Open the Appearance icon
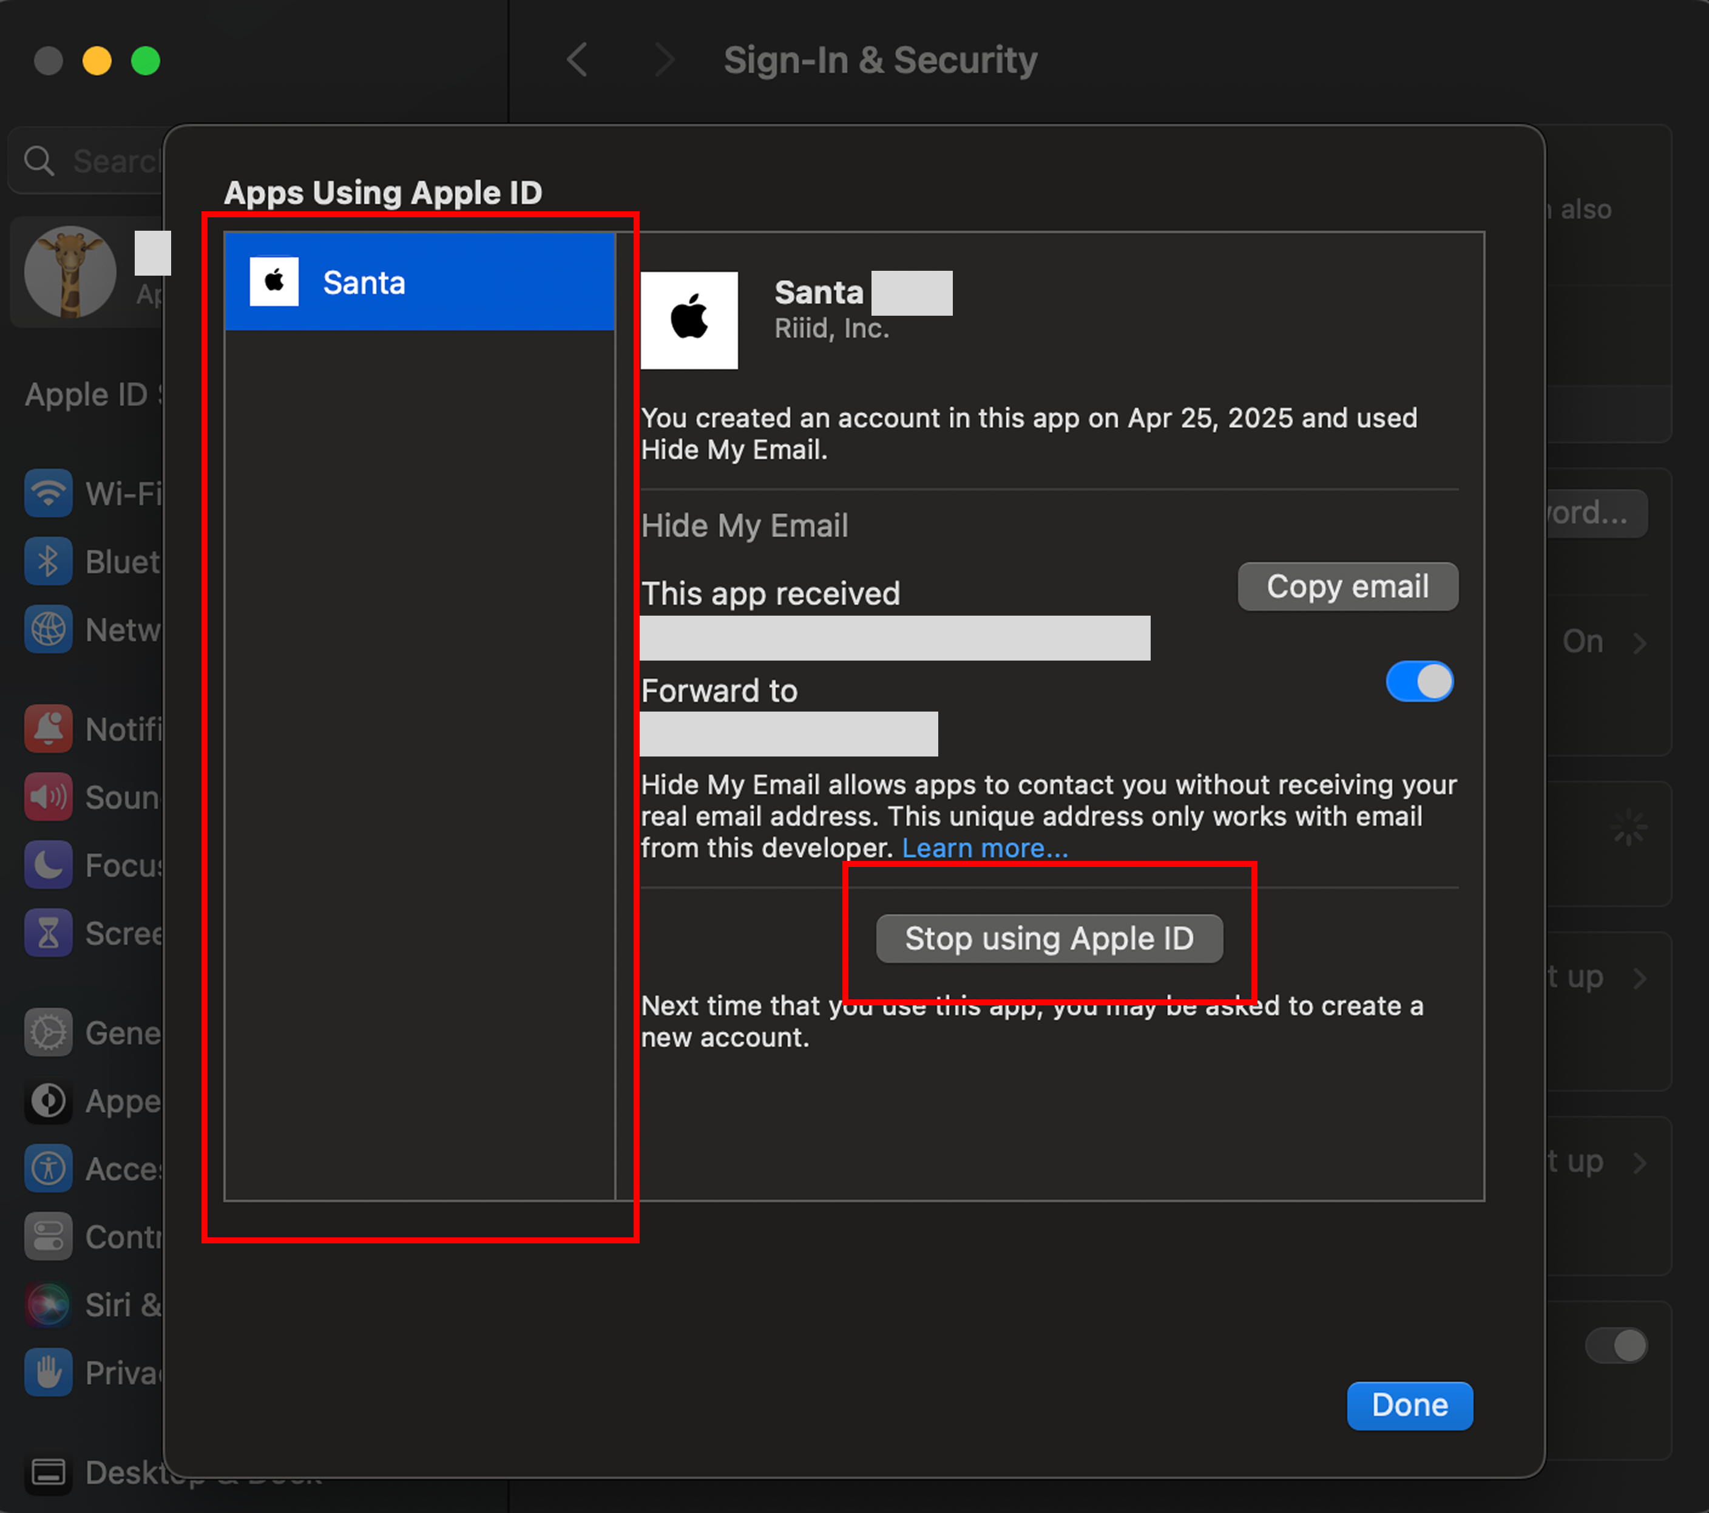The image size is (1709, 1513). (48, 1101)
